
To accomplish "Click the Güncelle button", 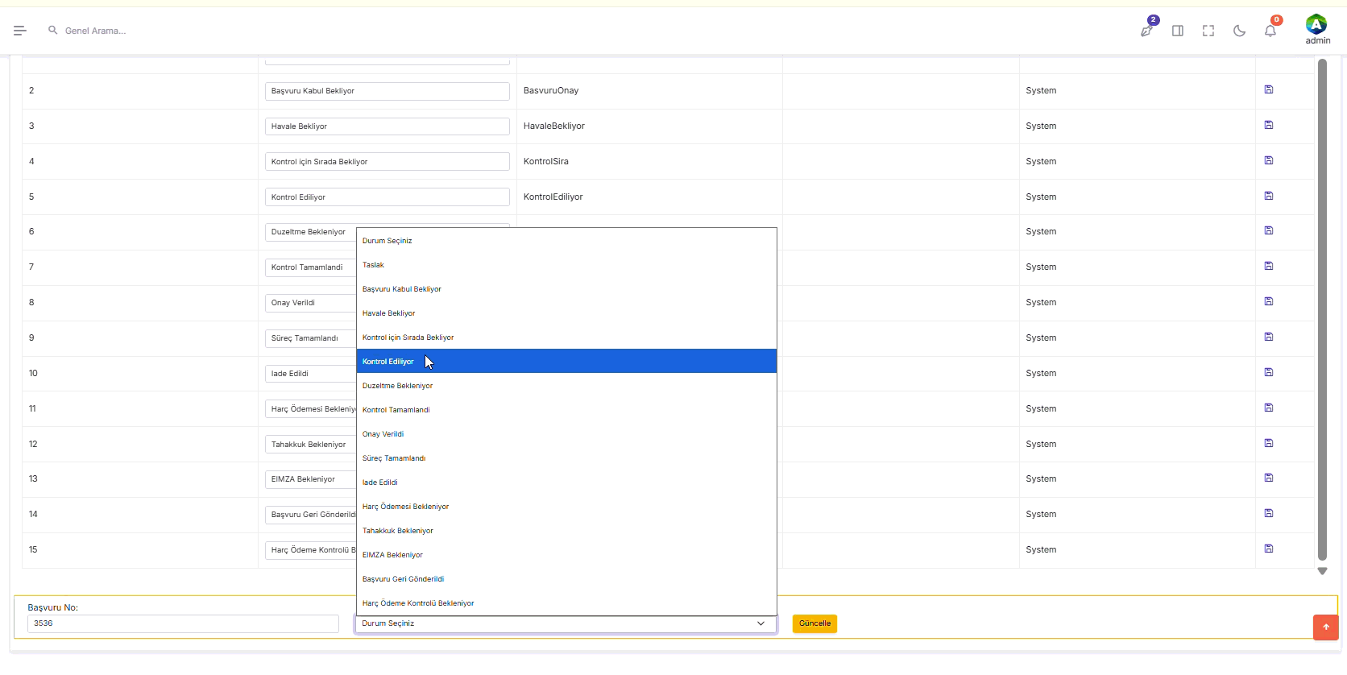I will [814, 623].
